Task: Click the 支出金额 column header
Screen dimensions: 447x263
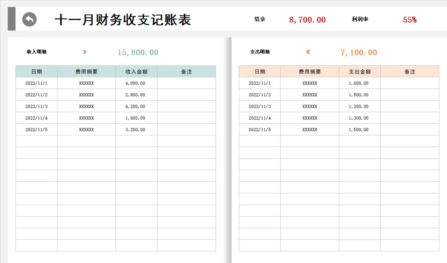Action: 360,71
